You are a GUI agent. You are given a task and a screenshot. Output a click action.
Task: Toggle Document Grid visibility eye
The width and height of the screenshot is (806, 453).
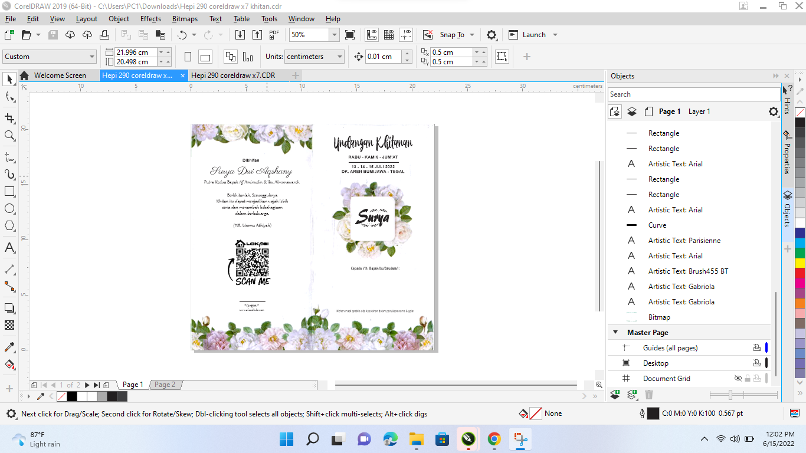[x=738, y=379]
